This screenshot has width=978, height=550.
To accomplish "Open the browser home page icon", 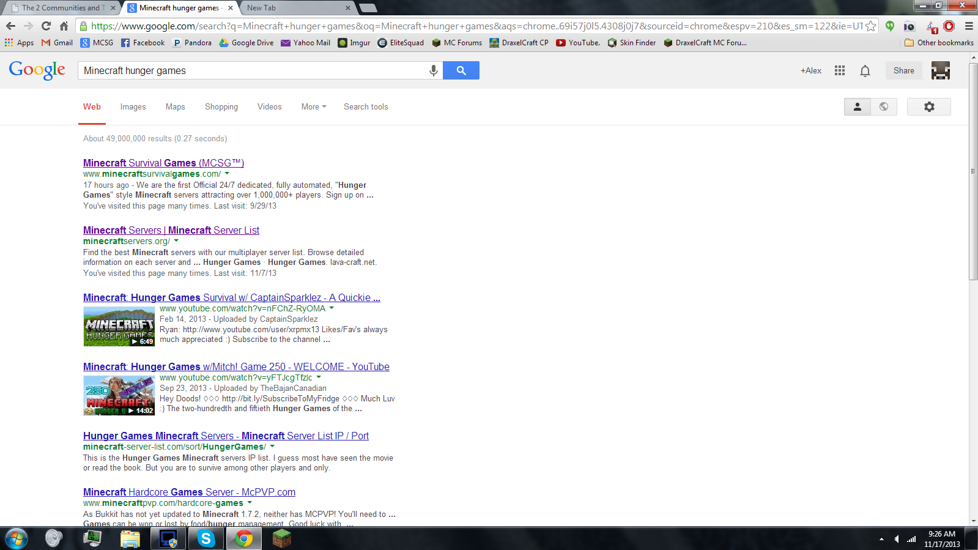I will pos(64,26).
